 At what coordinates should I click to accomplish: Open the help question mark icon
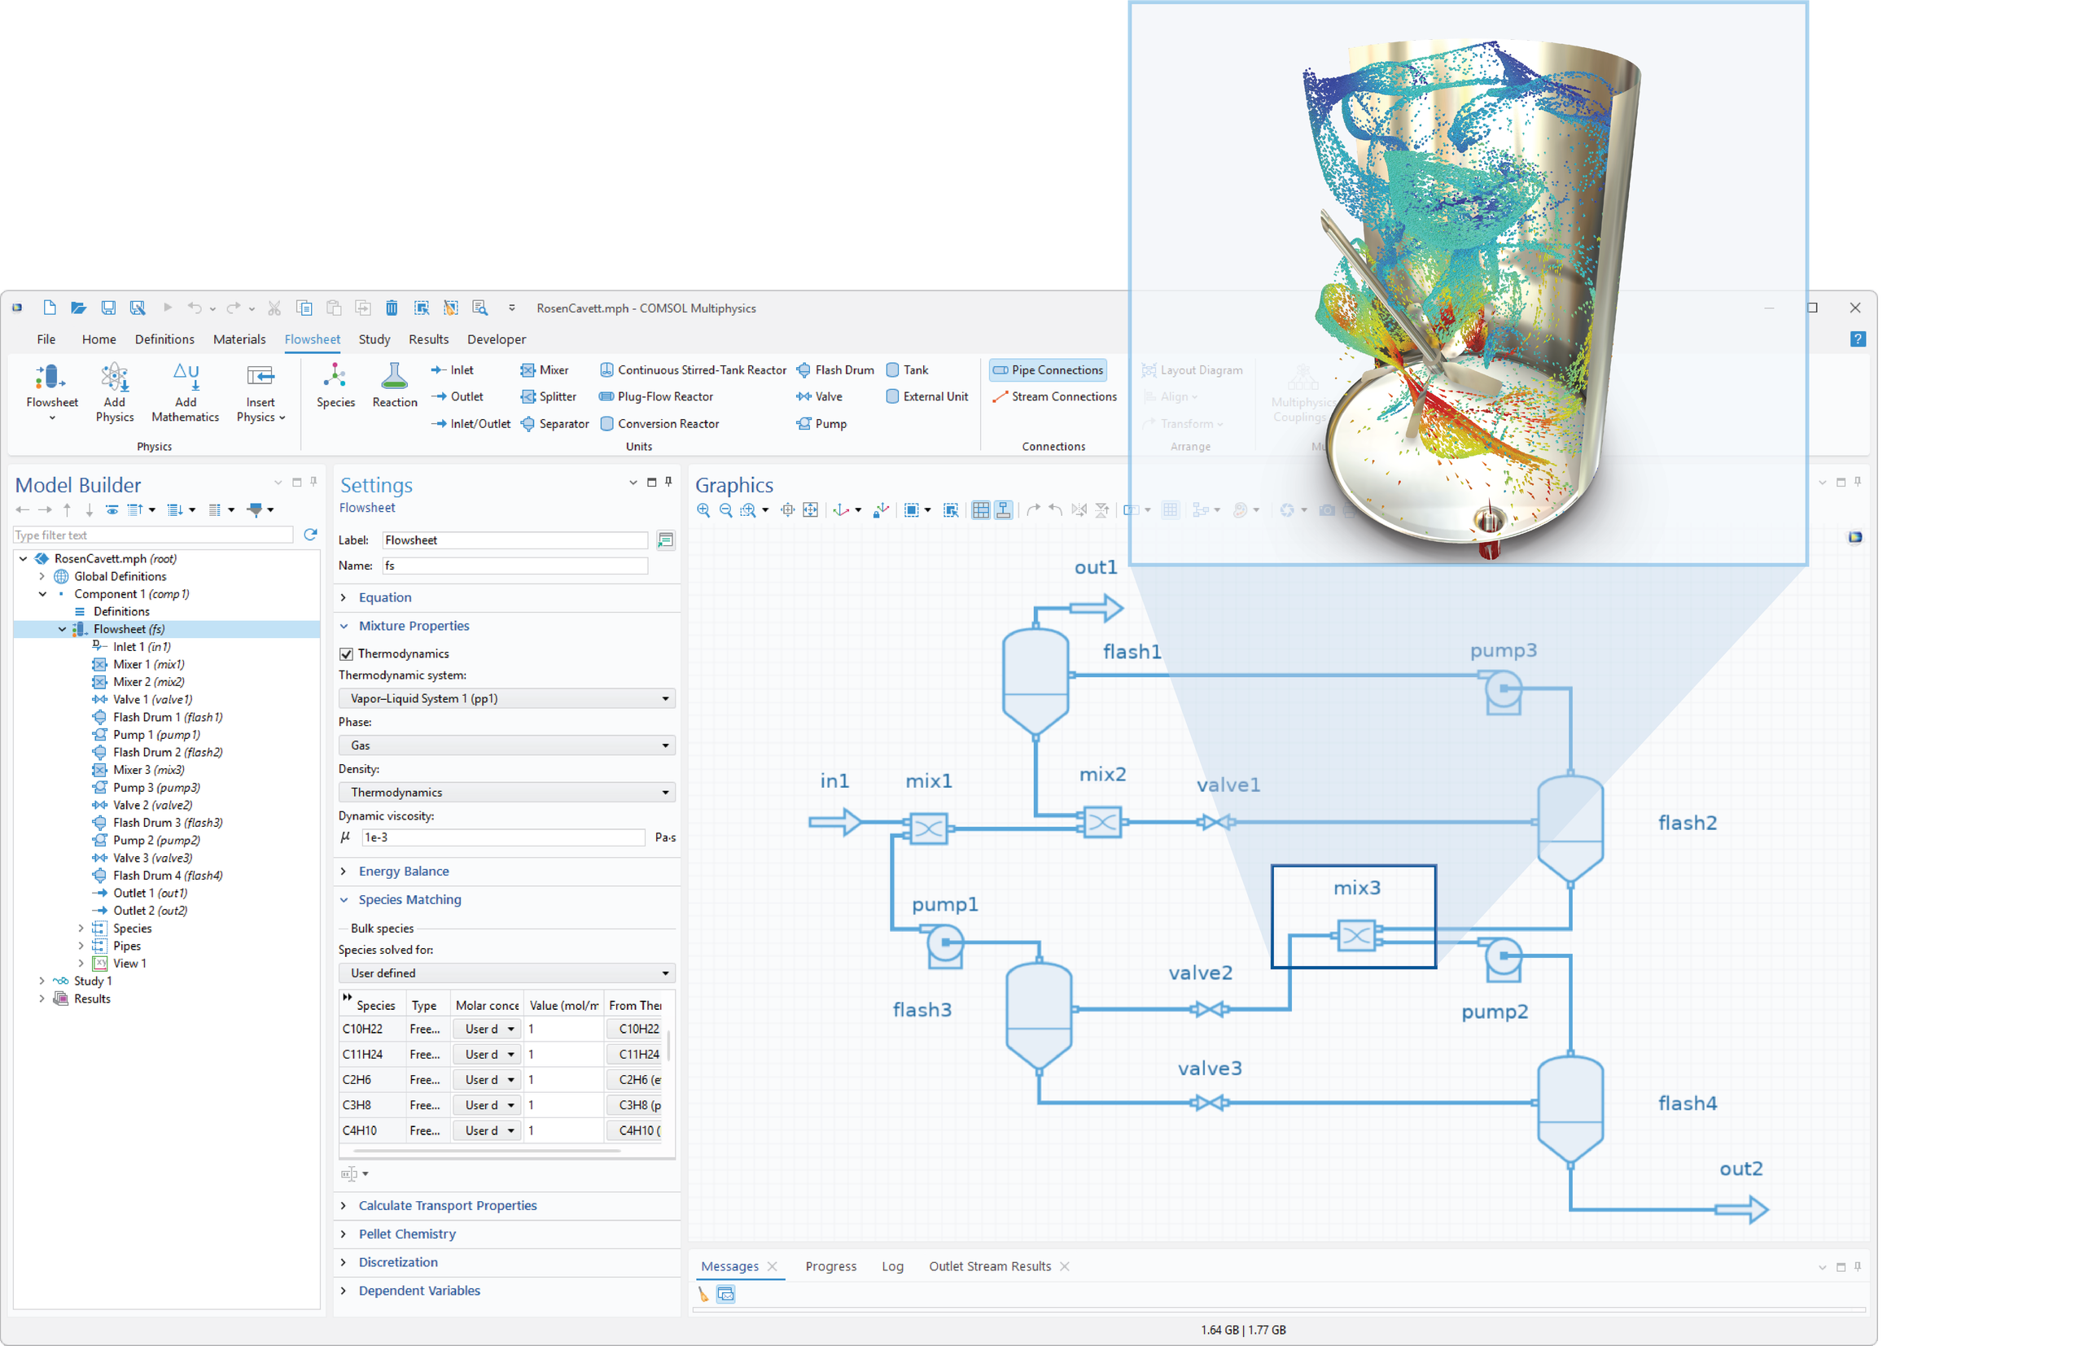[x=1858, y=339]
